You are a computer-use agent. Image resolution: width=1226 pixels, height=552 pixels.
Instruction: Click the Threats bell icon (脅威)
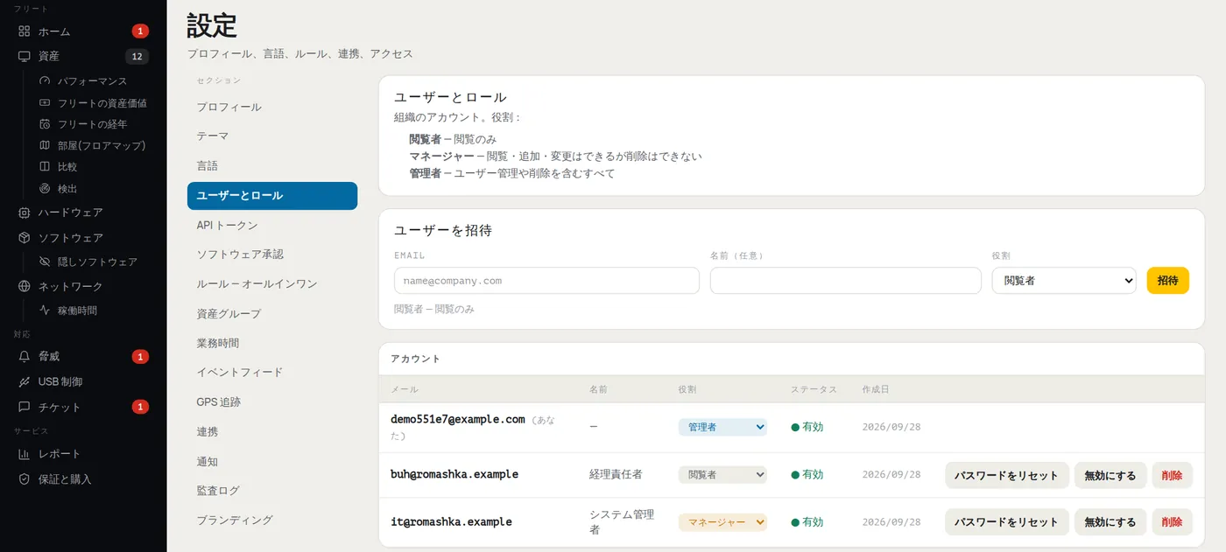tap(24, 357)
